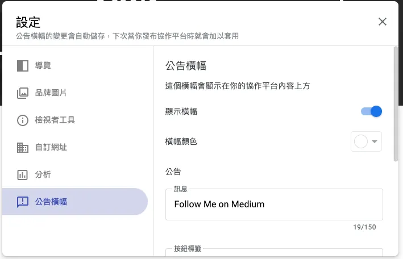
Task: Focus the 按鈕標籤 input field
Action: pos(274,254)
